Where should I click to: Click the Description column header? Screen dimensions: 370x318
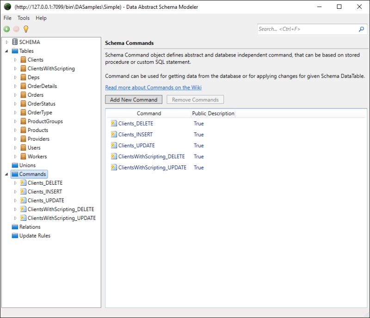[221, 113]
